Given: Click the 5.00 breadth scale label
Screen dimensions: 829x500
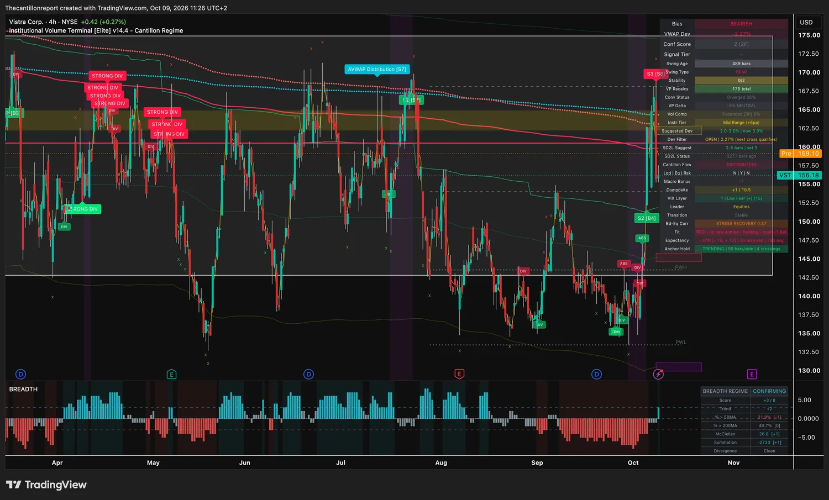Looking at the screenshot, I should point(805,400).
